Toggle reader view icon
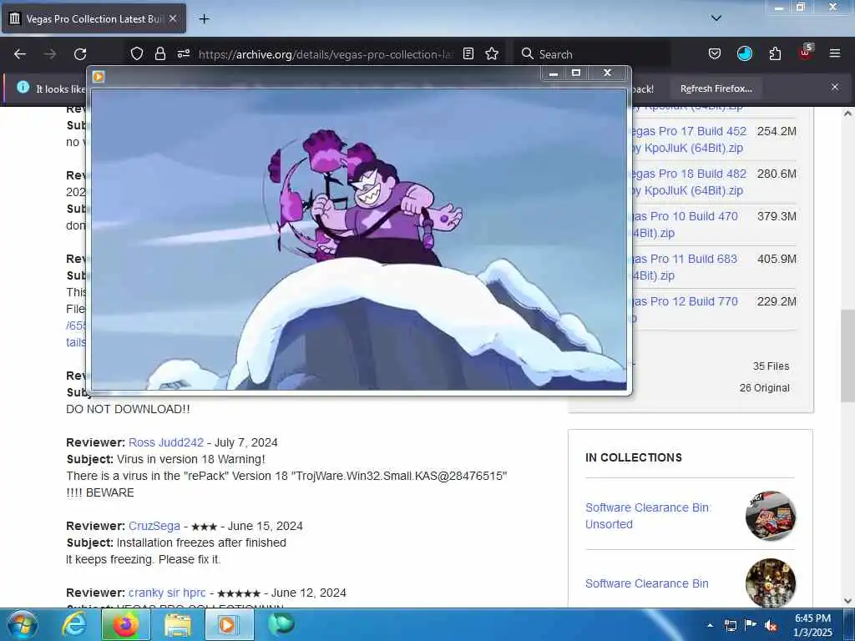Viewport: 855px width, 641px height. 468,53
